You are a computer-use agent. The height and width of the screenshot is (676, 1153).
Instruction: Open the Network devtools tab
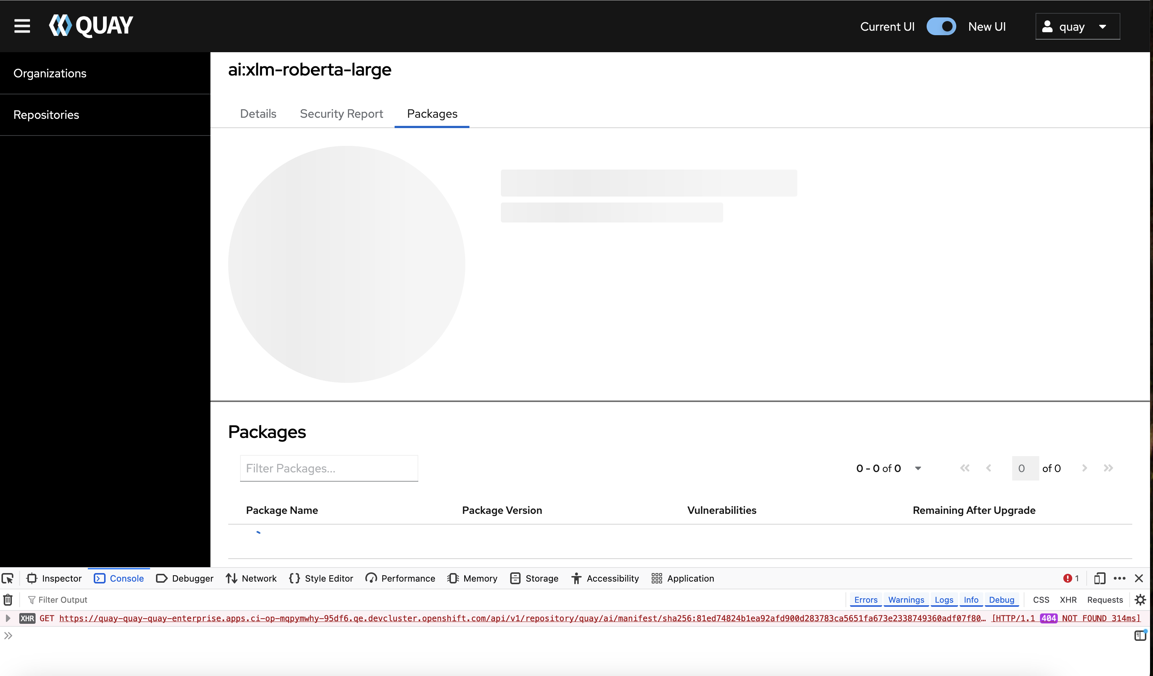coord(251,578)
